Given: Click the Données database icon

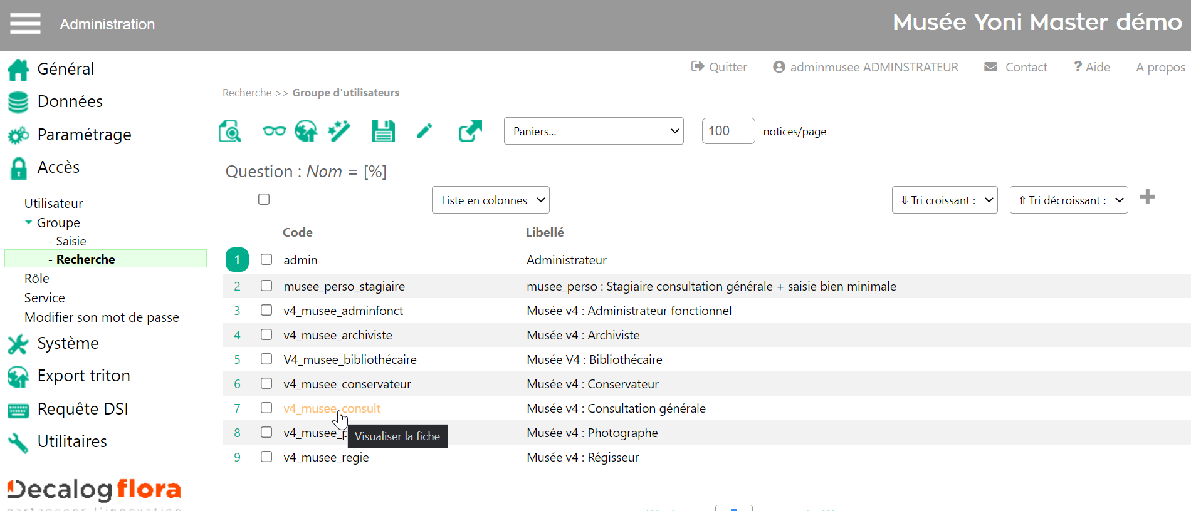Looking at the screenshot, I should pos(18,102).
